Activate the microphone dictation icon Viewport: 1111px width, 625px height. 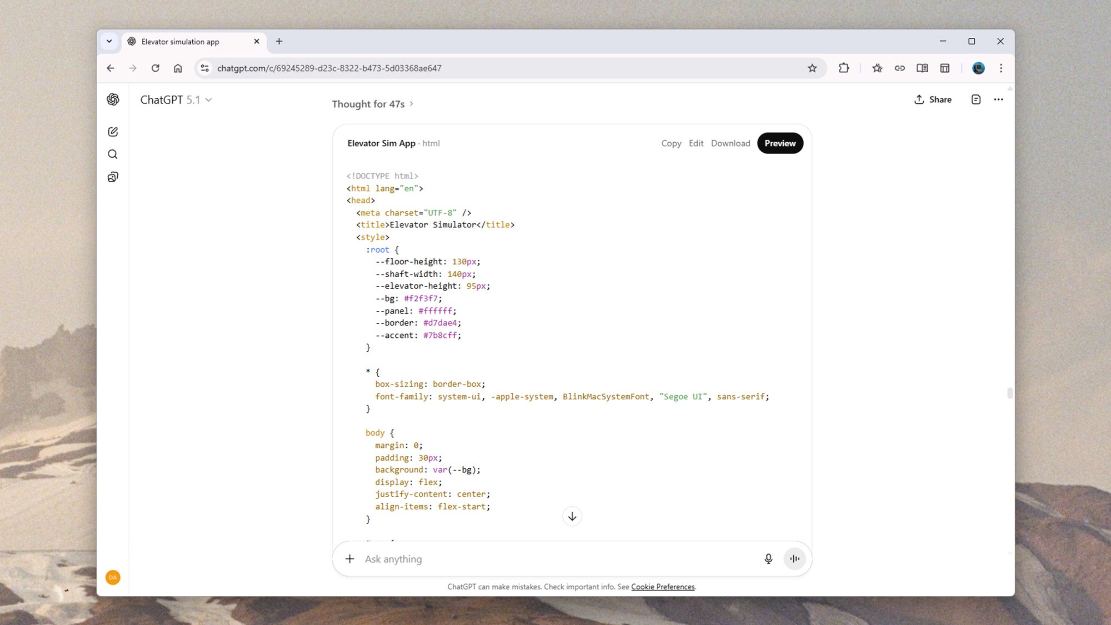point(768,559)
